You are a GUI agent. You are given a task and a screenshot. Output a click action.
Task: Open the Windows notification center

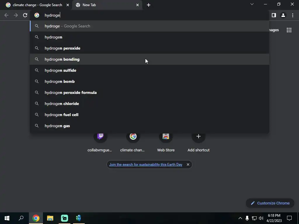click(x=289, y=218)
